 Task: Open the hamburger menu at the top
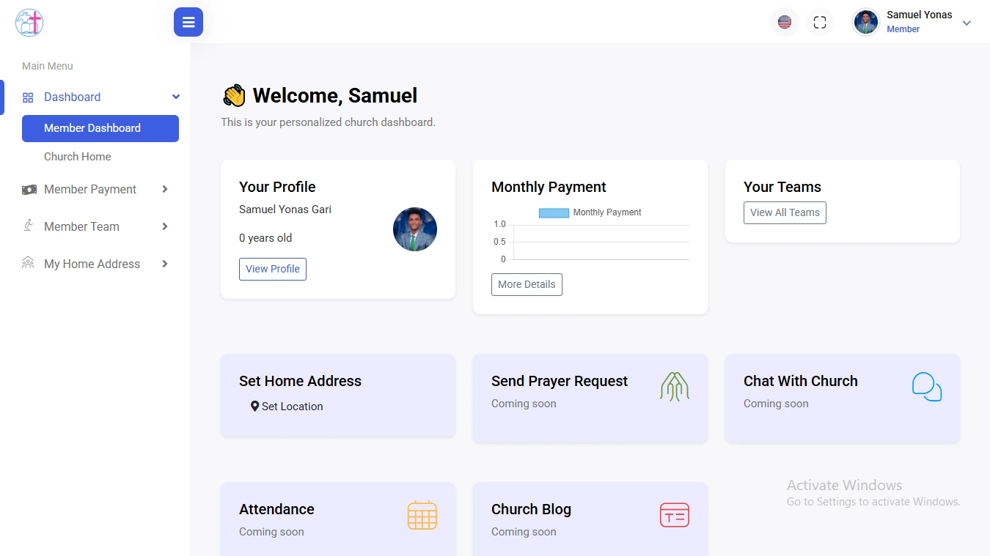(x=188, y=22)
